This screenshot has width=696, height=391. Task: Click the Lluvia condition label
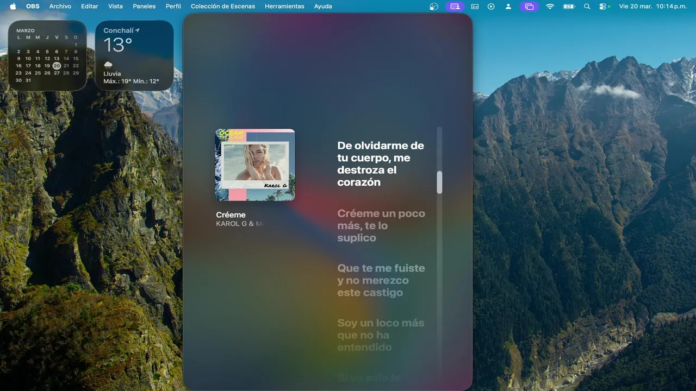(x=112, y=74)
